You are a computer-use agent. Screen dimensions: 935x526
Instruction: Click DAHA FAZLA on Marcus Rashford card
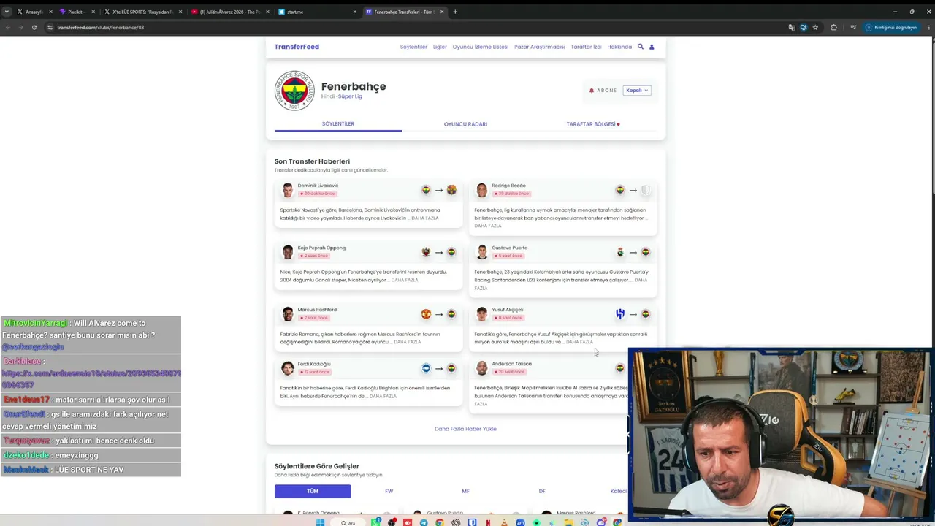click(x=408, y=342)
